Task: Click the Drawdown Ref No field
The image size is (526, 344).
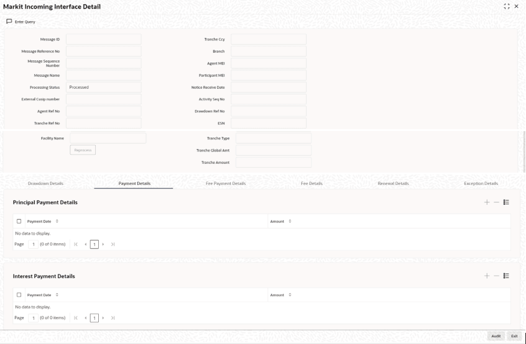Action: click(x=269, y=111)
